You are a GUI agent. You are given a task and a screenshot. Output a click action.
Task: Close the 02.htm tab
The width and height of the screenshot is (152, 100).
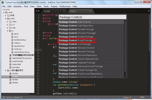coord(64,11)
